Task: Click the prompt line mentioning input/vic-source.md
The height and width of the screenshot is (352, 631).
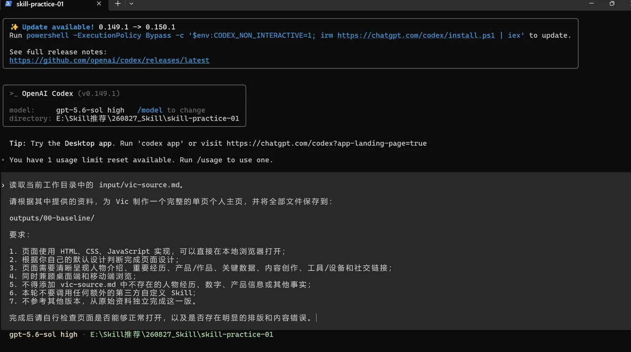Action: [x=97, y=185]
